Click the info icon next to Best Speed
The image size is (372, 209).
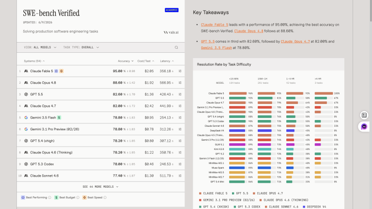coord(105,197)
